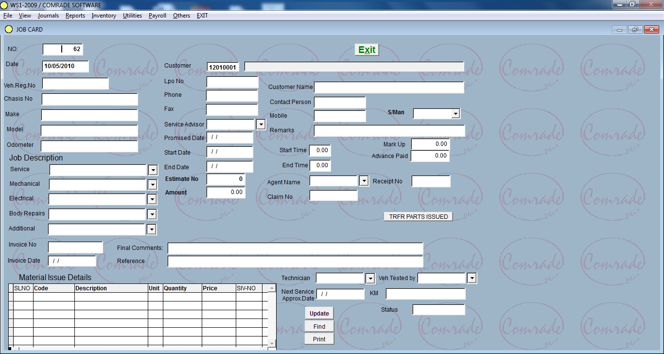The width and height of the screenshot is (664, 354).
Task: Click the Lpo No input field
Action: coord(232,82)
